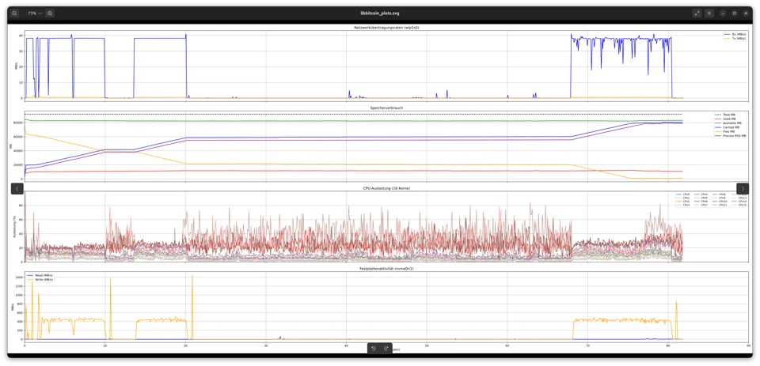Click the Netzwerkübertragungsraten (wlp2s0) chart title

pos(386,28)
